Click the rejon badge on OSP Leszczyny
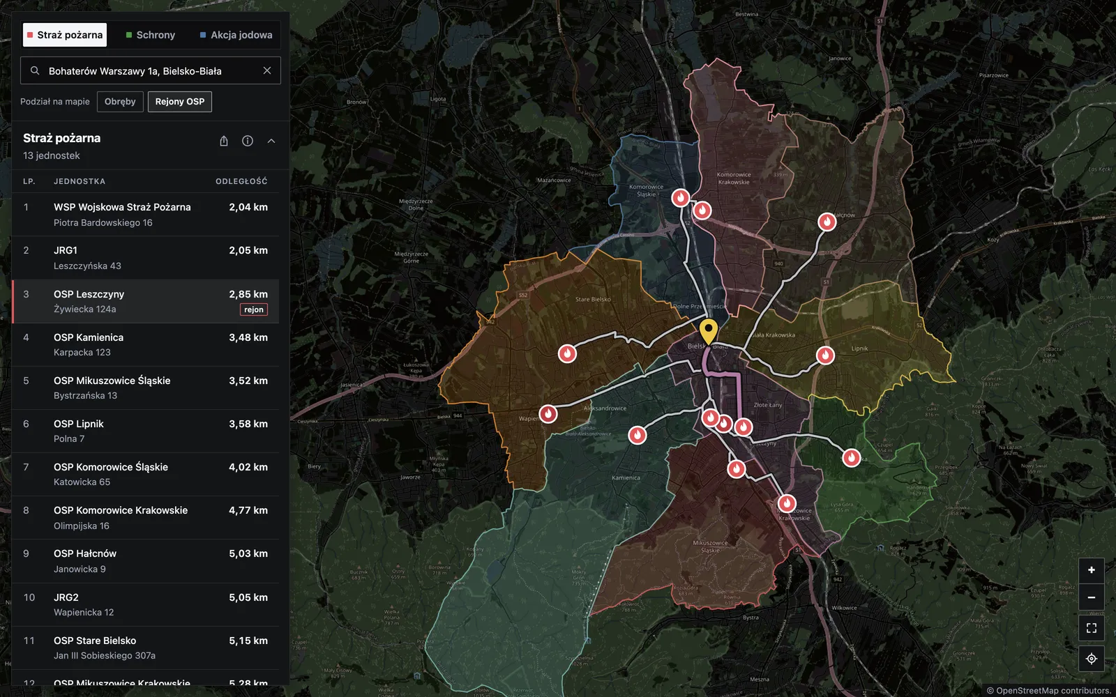Viewport: 1116px width, 697px height. tap(254, 309)
